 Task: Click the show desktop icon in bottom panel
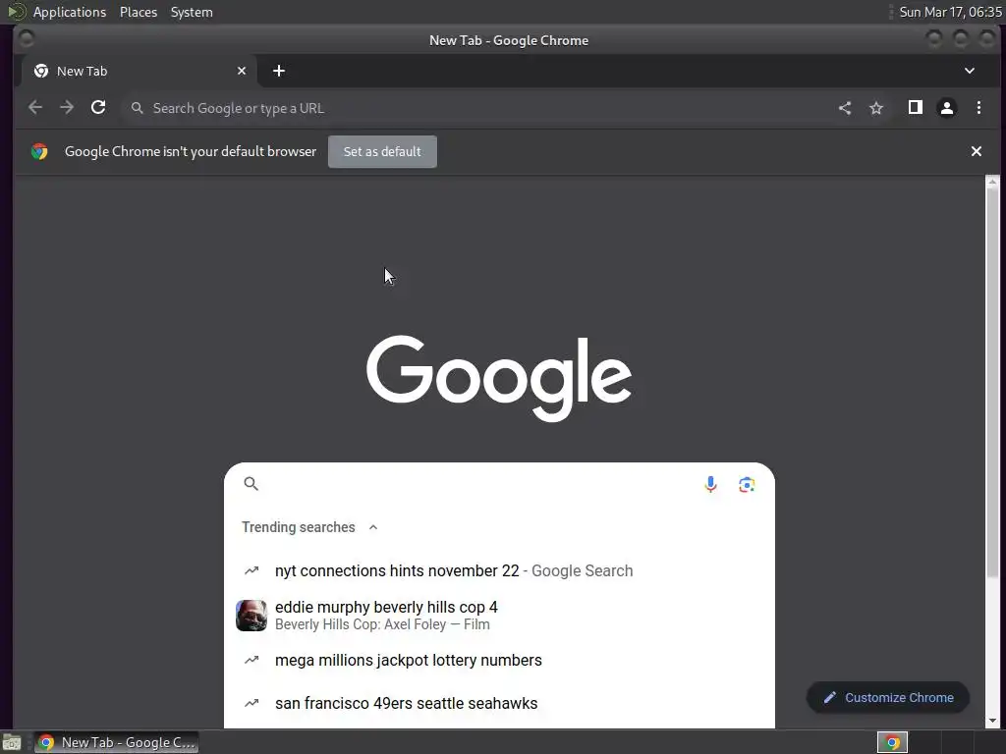(x=12, y=742)
